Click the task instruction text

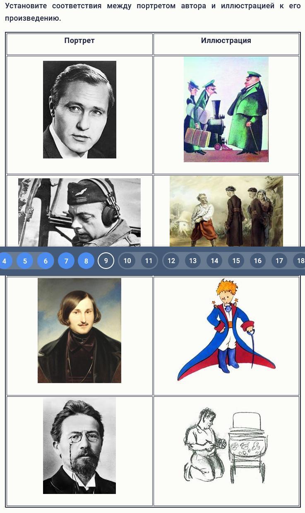[x=153, y=12]
